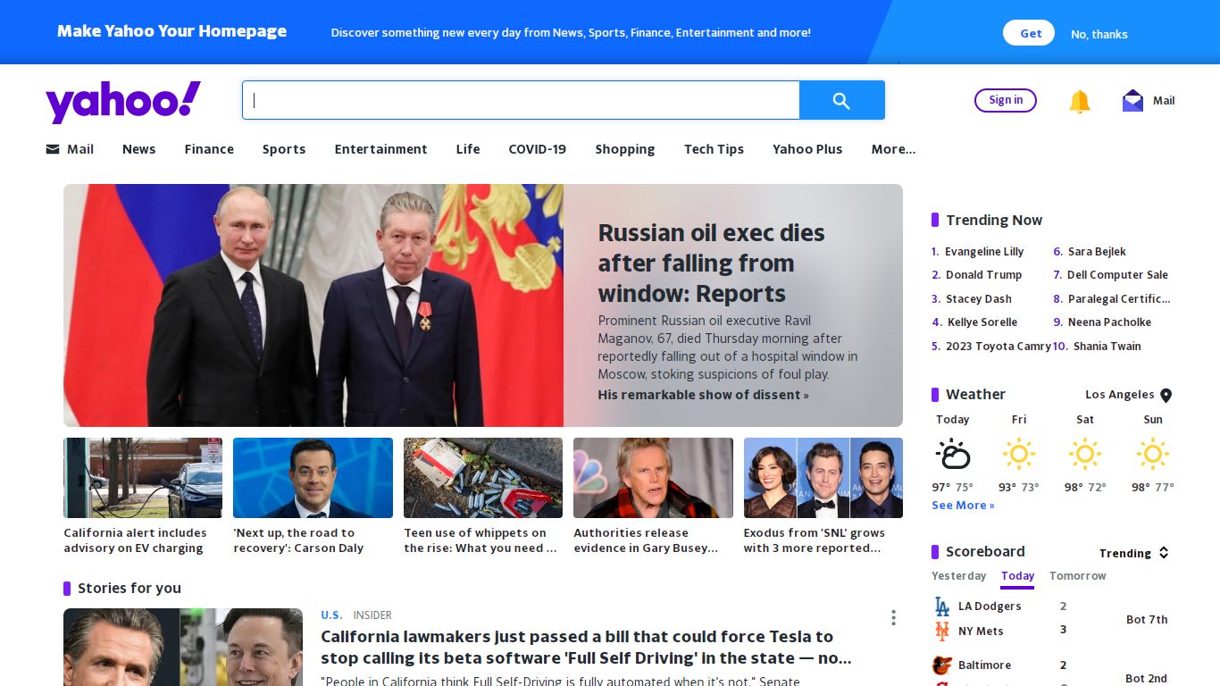Switch scoreboard to the Tomorrow tab
The width and height of the screenshot is (1220, 686).
click(1078, 576)
